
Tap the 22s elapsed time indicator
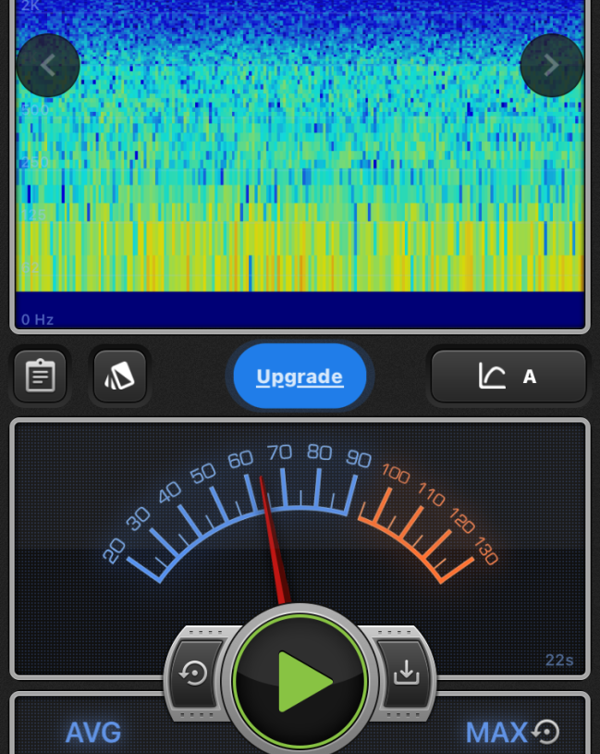tap(559, 660)
